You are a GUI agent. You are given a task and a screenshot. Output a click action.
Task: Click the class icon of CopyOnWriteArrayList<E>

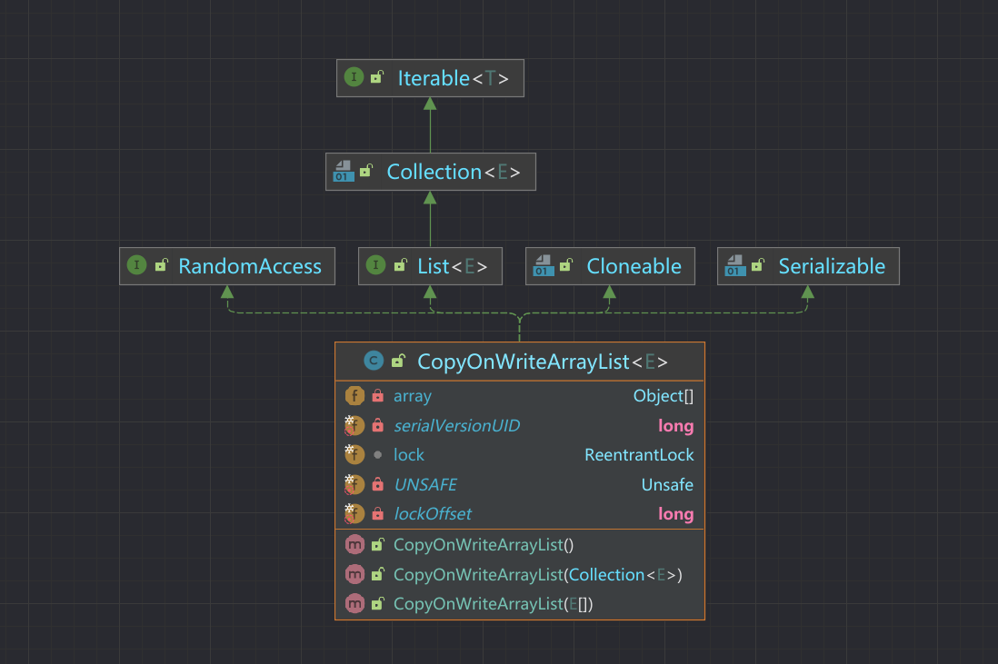pos(374,362)
